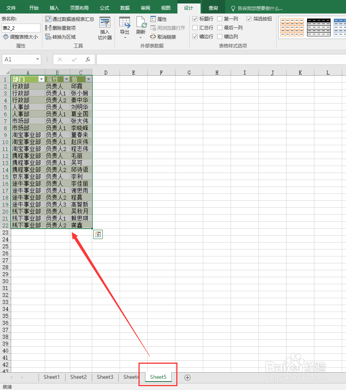Click the confirm checkmark in formula bar

pyautogui.click(x=74, y=59)
